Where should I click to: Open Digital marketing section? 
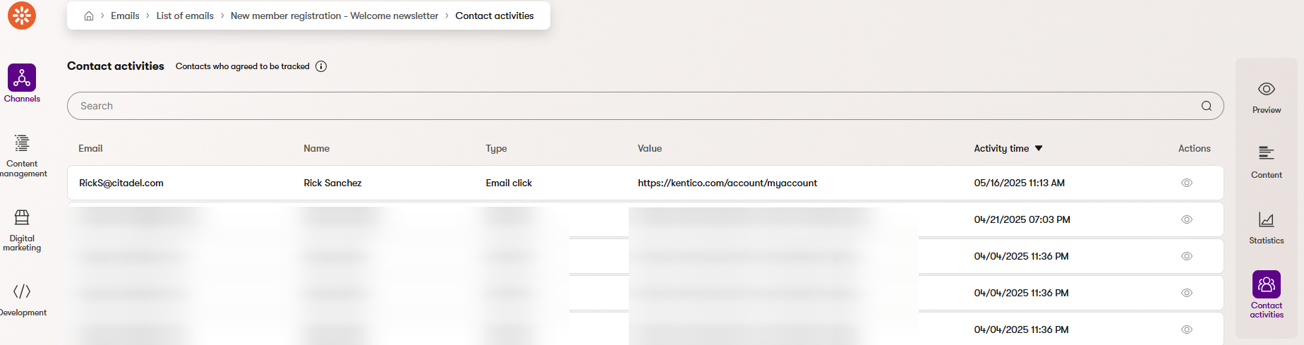22,217
